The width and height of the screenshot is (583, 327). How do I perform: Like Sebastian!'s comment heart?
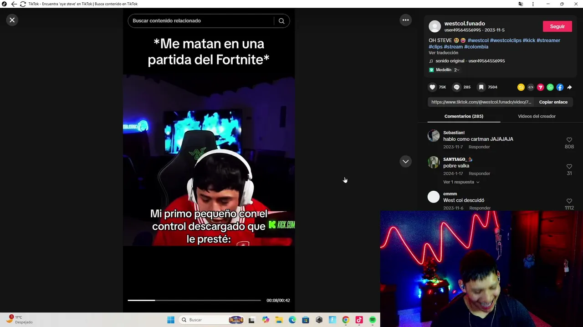point(569,140)
